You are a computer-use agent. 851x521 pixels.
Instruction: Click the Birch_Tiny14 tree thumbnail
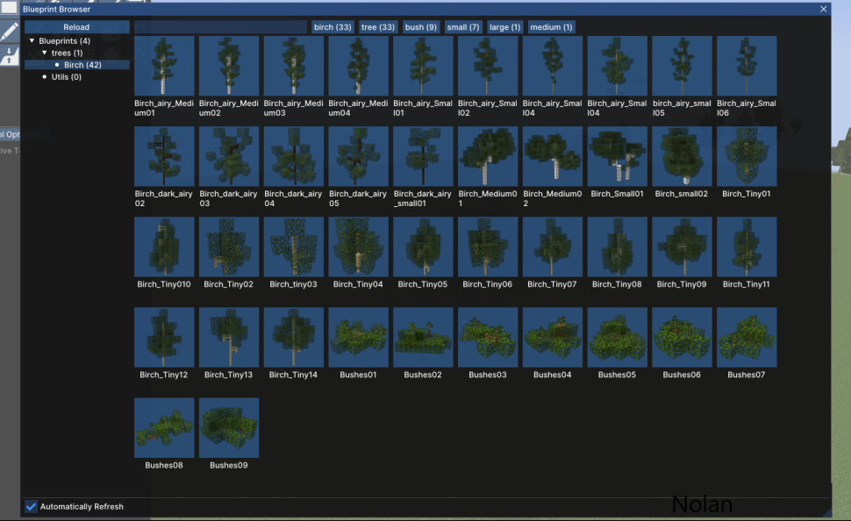pos(294,337)
